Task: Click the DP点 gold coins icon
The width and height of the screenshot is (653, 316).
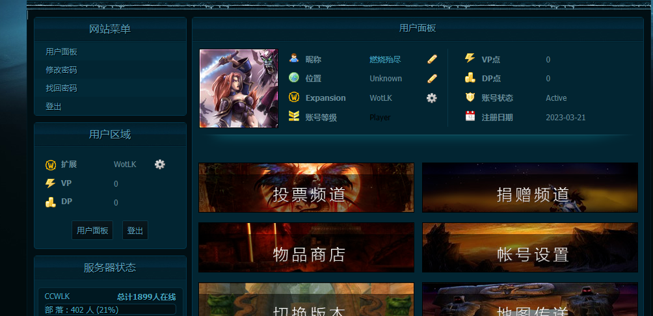Action: click(470, 78)
